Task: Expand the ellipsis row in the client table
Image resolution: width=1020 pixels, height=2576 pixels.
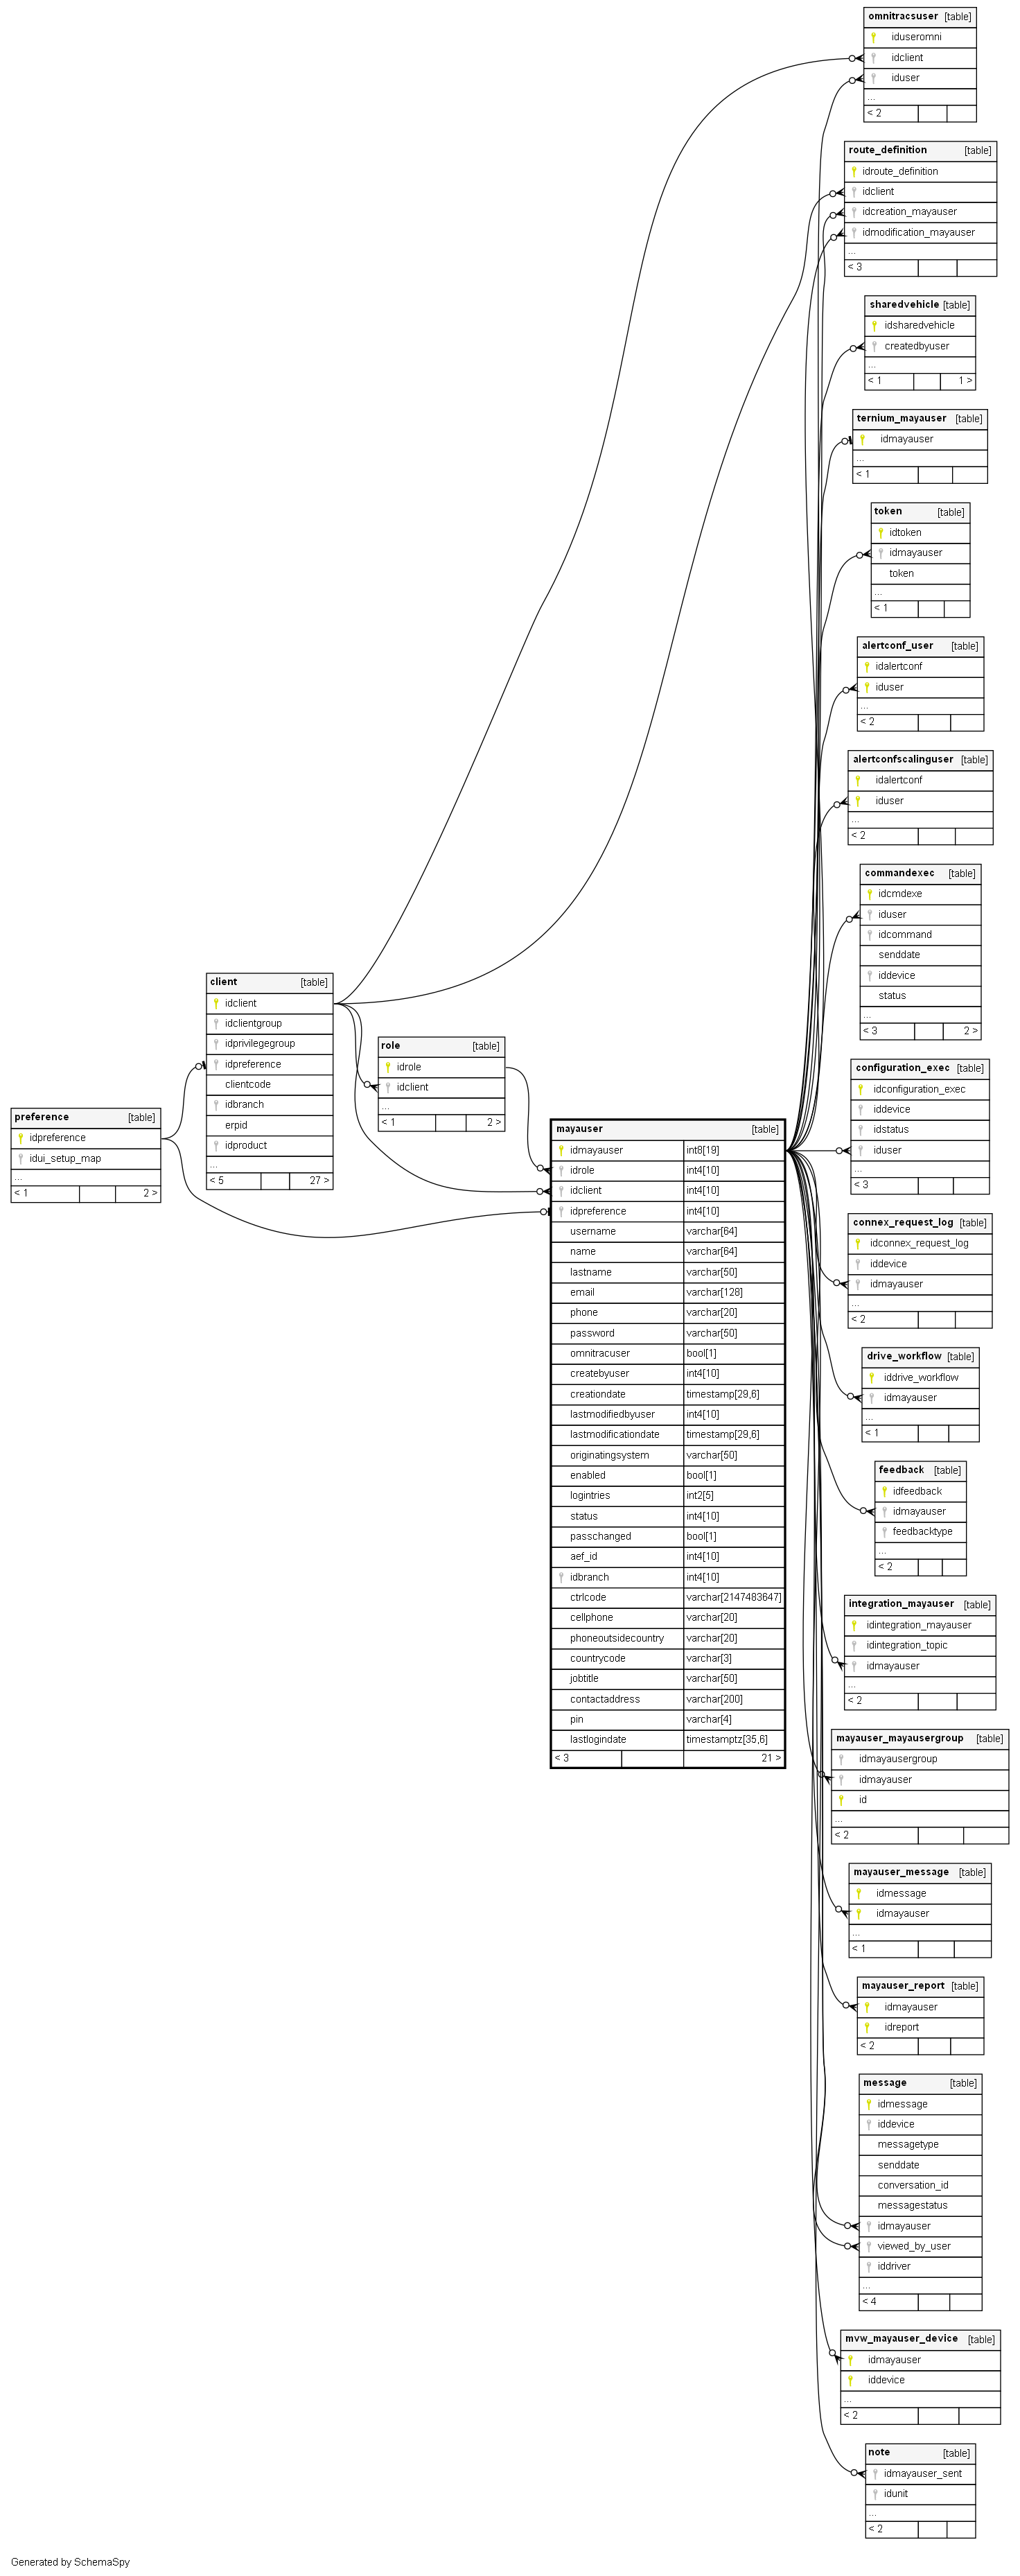Action: 214,1165
